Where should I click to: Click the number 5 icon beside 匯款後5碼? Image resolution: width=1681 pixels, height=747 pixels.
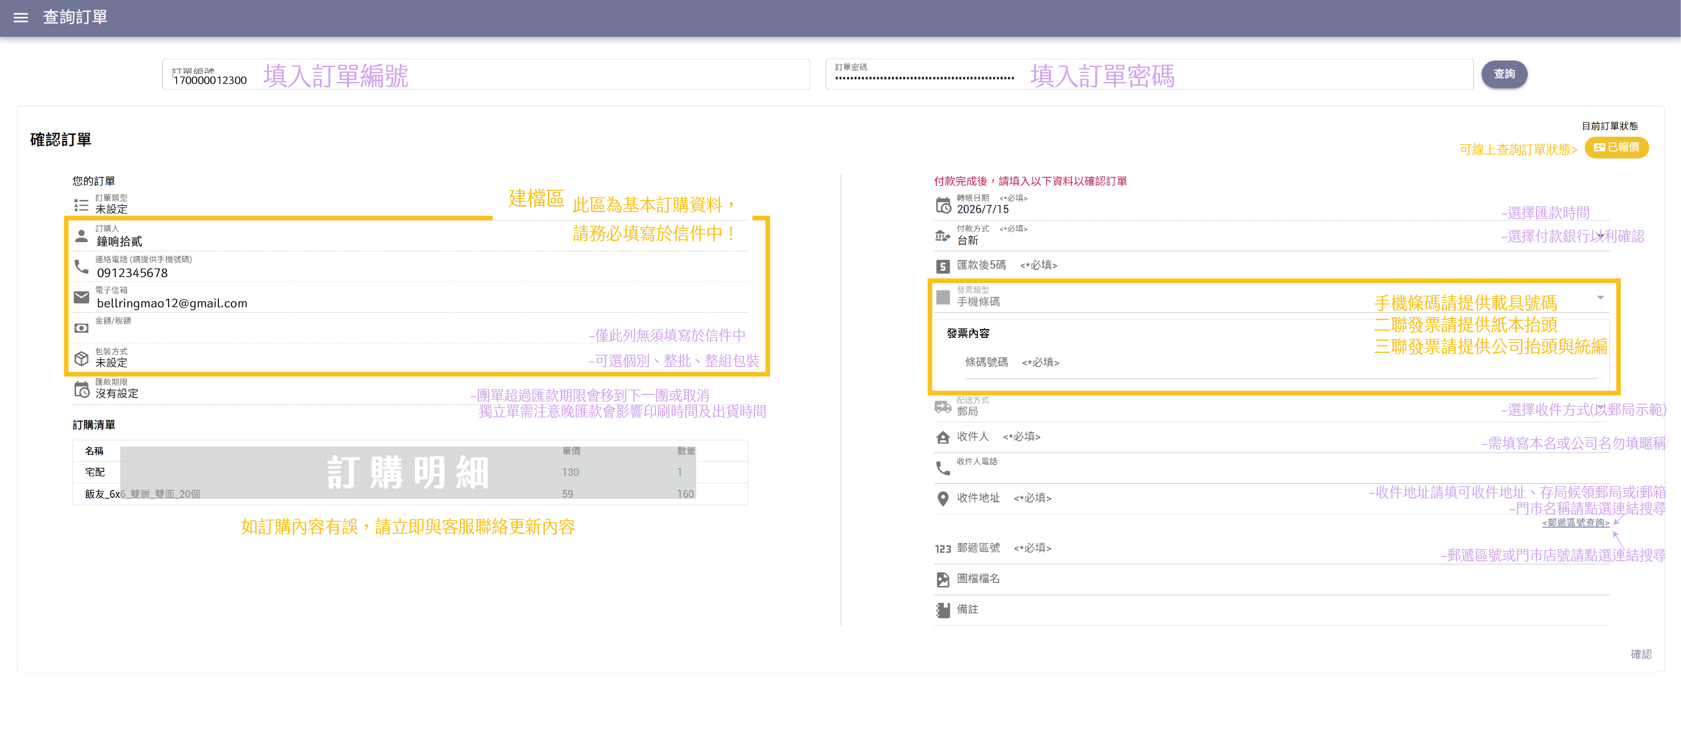[x=943, y=266]
